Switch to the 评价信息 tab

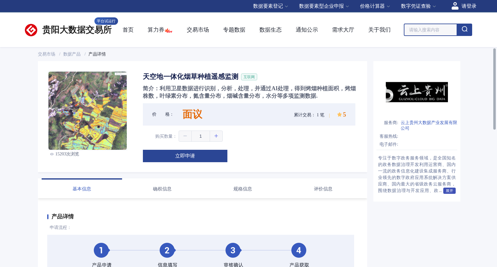pyautogui.click(x=323, y=189)
